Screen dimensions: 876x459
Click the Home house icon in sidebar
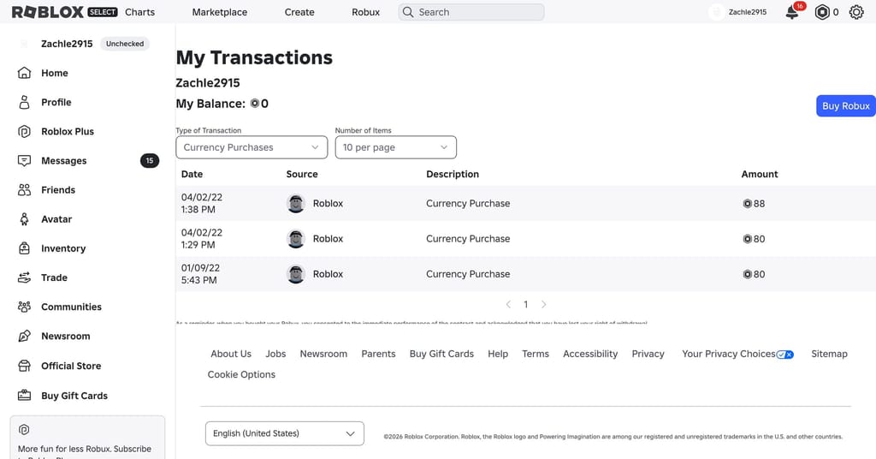[x=24, y=73]
